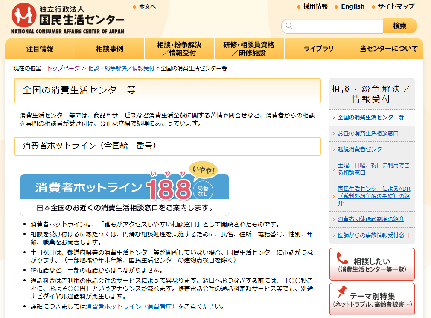
Task: Open the ライブラリ navigation tab
Action: click(318, 49)
